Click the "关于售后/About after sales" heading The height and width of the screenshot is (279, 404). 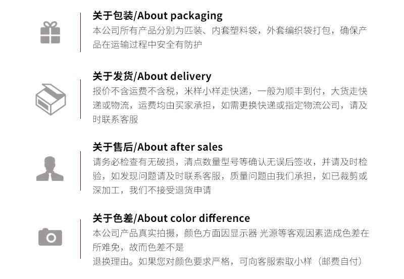(157, 147)
